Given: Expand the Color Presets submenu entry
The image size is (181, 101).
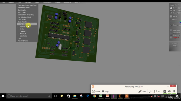Looking at the screenshot, I should pyautogui.click(x=22, y=22).
